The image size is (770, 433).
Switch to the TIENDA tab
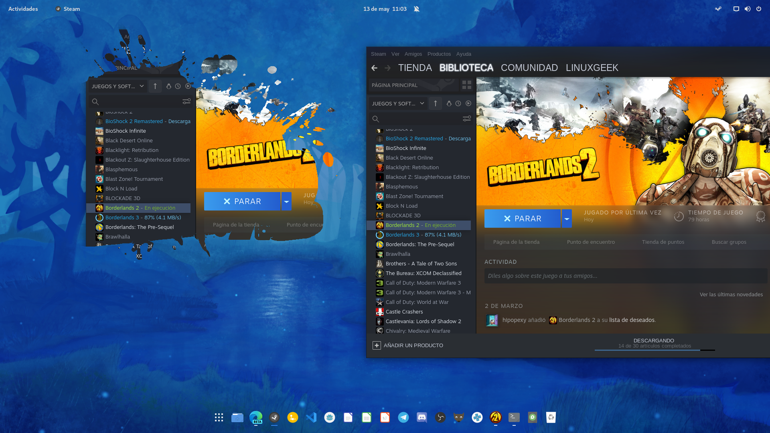(x=415, y=68)
